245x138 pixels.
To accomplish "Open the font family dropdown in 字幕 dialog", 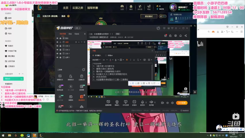I will [96, 60].
